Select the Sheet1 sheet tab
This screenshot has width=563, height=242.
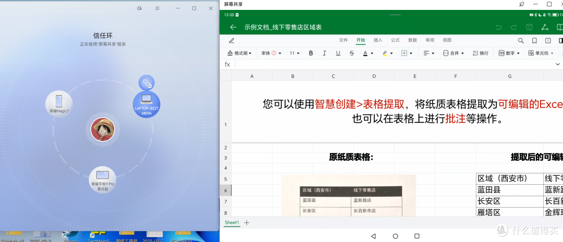(x=231, y=223)
